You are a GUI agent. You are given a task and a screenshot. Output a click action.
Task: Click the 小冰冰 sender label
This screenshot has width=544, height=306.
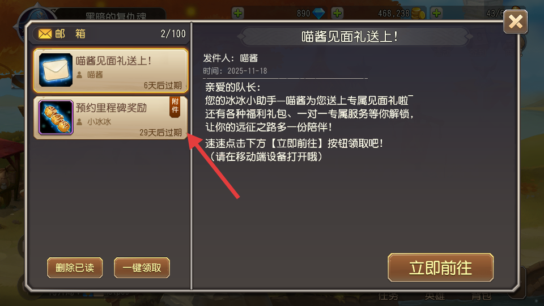(x=99, y=122)
